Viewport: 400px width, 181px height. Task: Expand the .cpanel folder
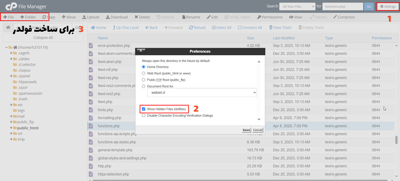(x=11, y=76)
